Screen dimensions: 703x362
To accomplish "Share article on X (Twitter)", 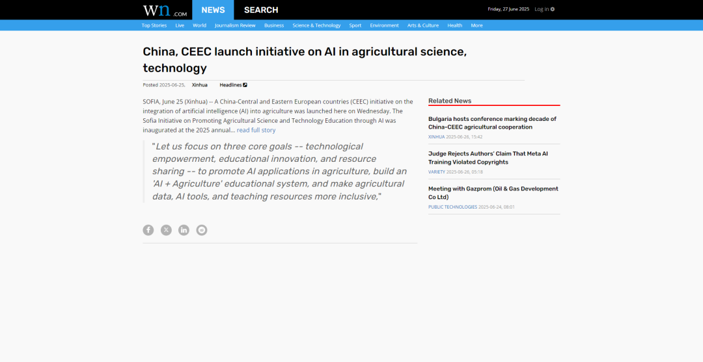I will coord(166,230).
